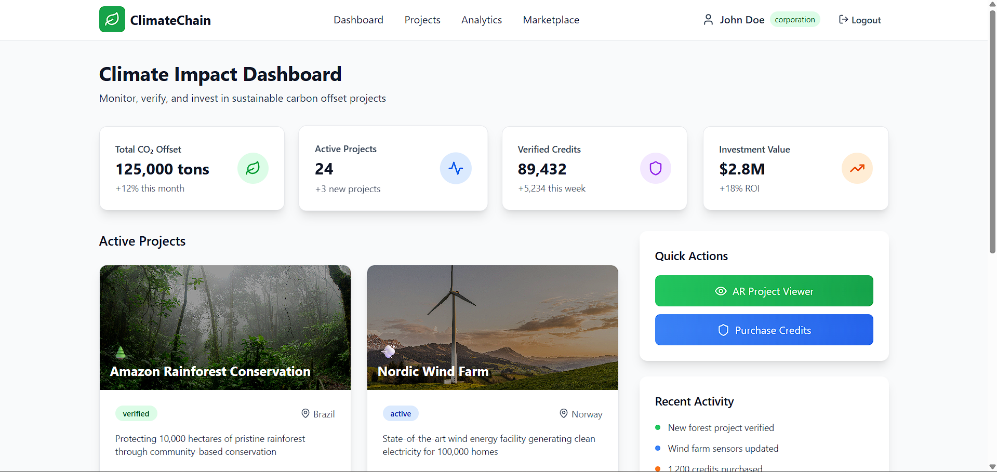Click the active status badge
The width and height of the screenshot is (997, 472).
(401, 413)
